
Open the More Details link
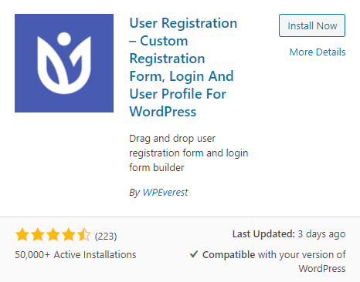pos(318,52)
